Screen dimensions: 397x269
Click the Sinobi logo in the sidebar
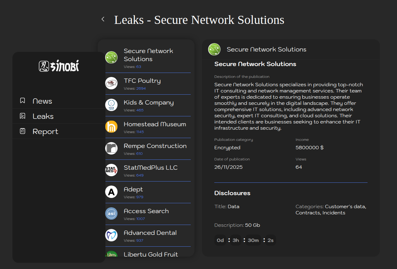59,66
